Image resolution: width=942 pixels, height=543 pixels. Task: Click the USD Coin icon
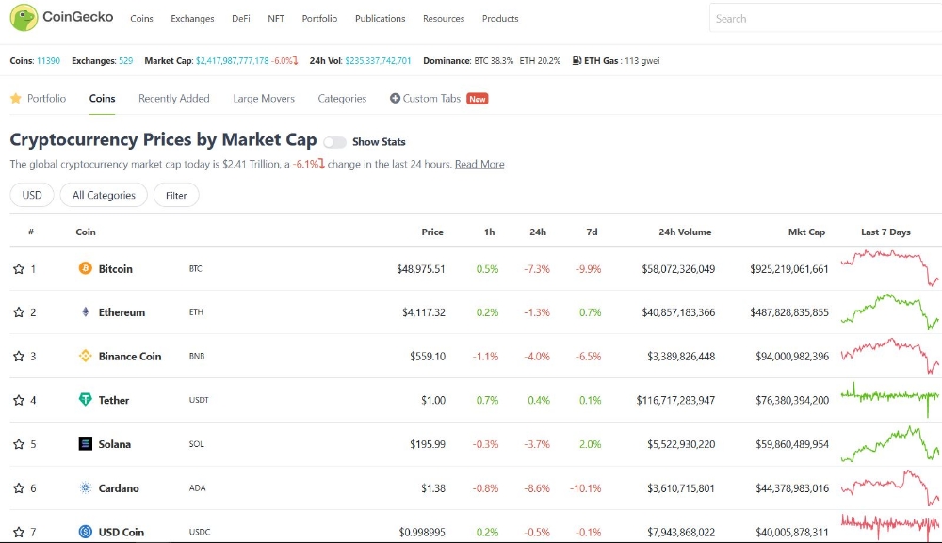coord(86,532)
